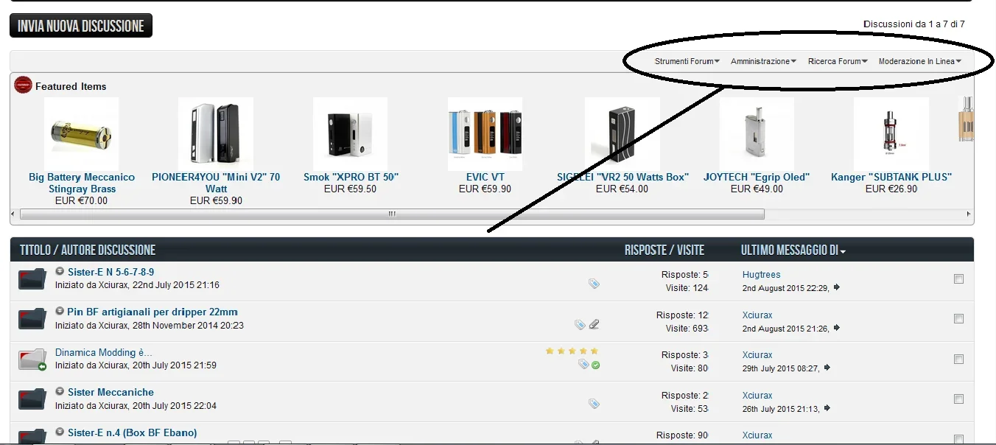Click the Smok XPRO BT 50 thumbnail image
Image resolution: width=996 pixels, height=445 pixels.
350,134
